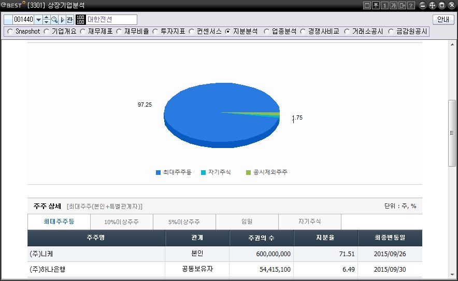The image size is (458, 281).
Task: Select the 금감원공시 radio button
Action: pos(391,32)
